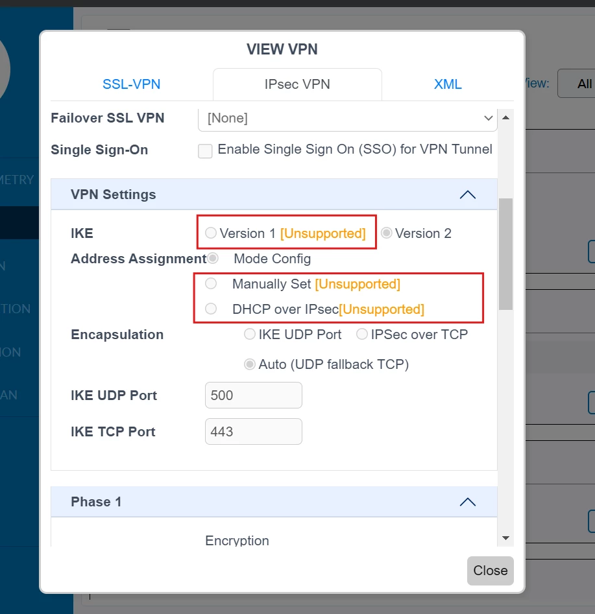Open the Failover SSL VPN dropdown
The height and width of the screenshot is (614, 595).
[348, 118]
